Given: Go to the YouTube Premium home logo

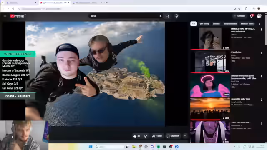Looking at the screenshot, I should coord(18,16).
